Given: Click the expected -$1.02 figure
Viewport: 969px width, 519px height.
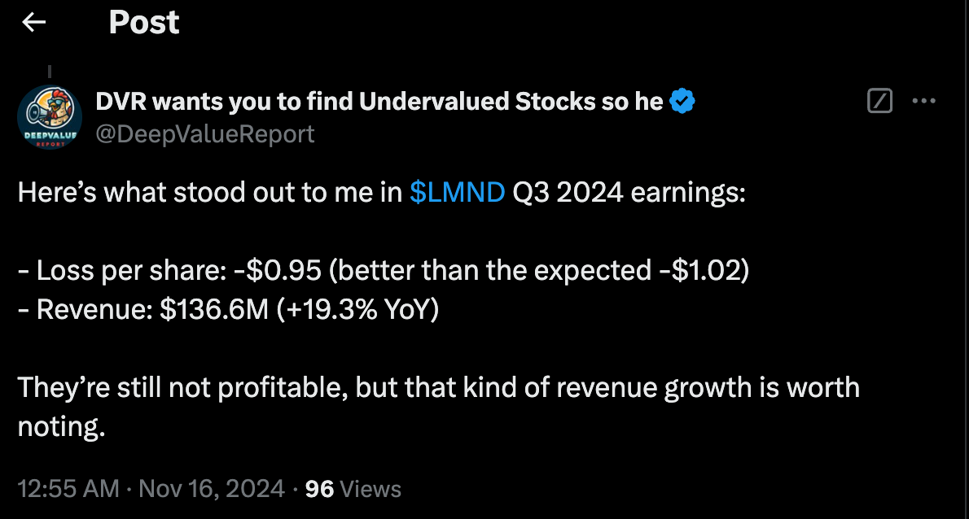Looking at the screenshot, I should (x=700, y=270).
